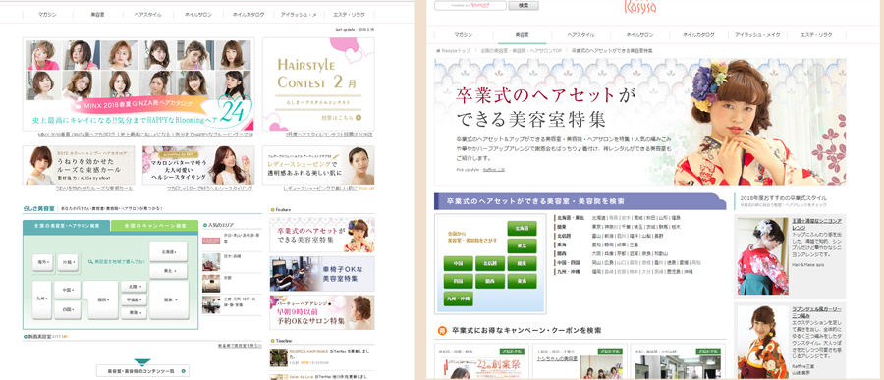Open the 早朝9時以前予約OK salon banner

pos(322,313)
